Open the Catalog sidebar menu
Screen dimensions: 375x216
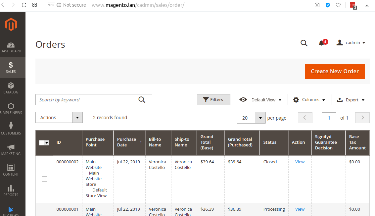(x=11, y=88)
